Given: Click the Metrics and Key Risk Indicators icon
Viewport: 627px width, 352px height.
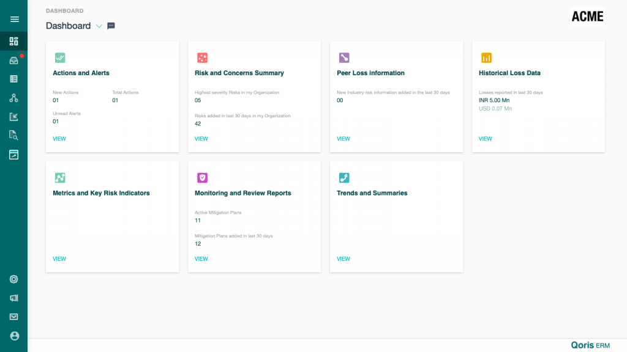Looking at the screenshot, I should [60, 178].
